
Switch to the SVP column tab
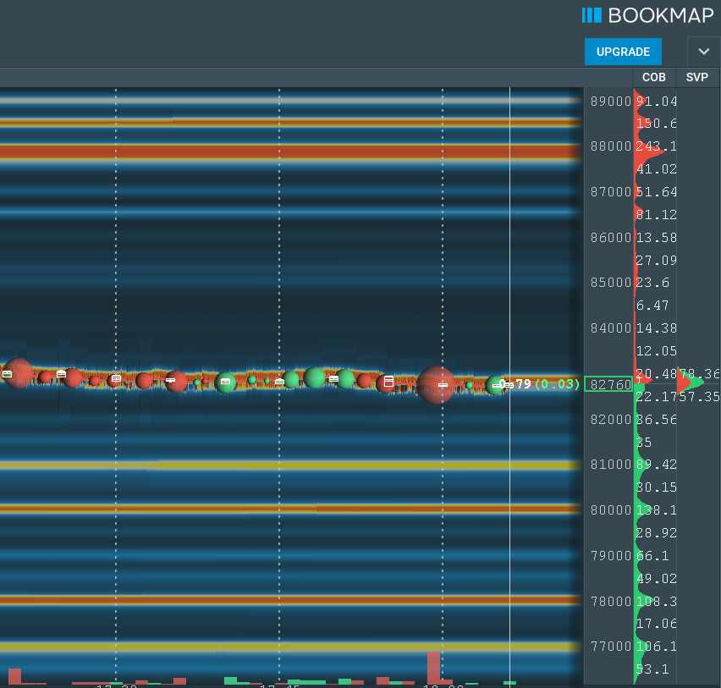pos(697,77)
